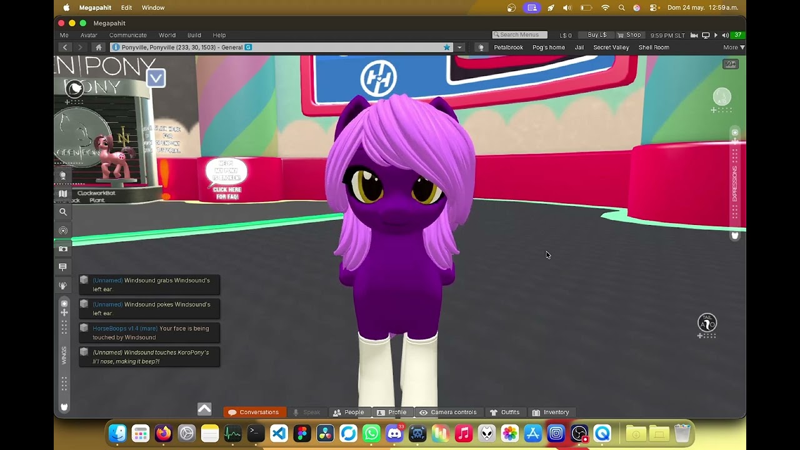Open the Build menu
Image resolution: width=800 pixels, height=450 pixels.
[x=194, y=35]
